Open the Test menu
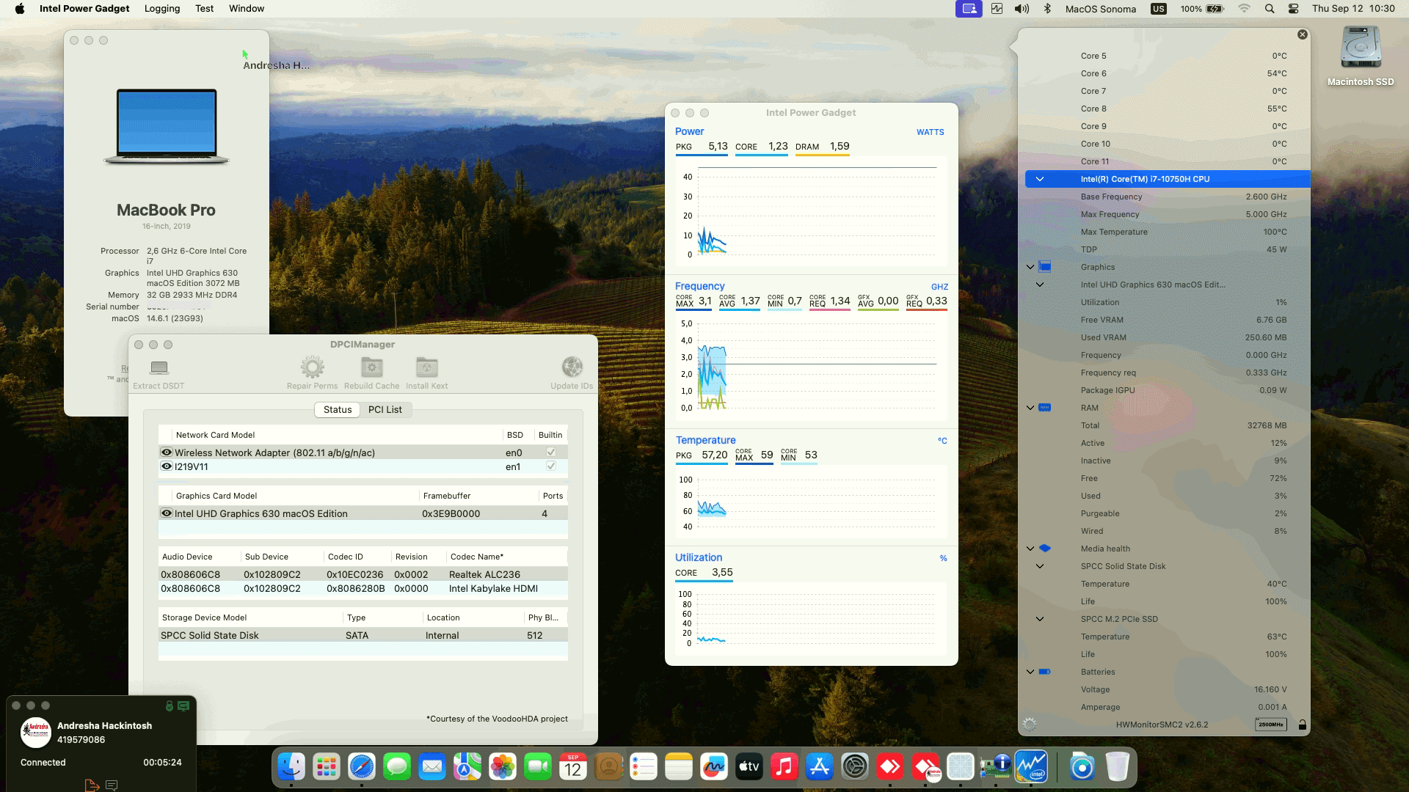 (205, 9)
